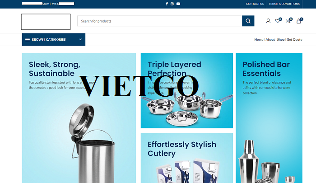This screenshot has width=316, height=183.
Task: Open the Instagram profile icon
Action: [x=172, y=4]
